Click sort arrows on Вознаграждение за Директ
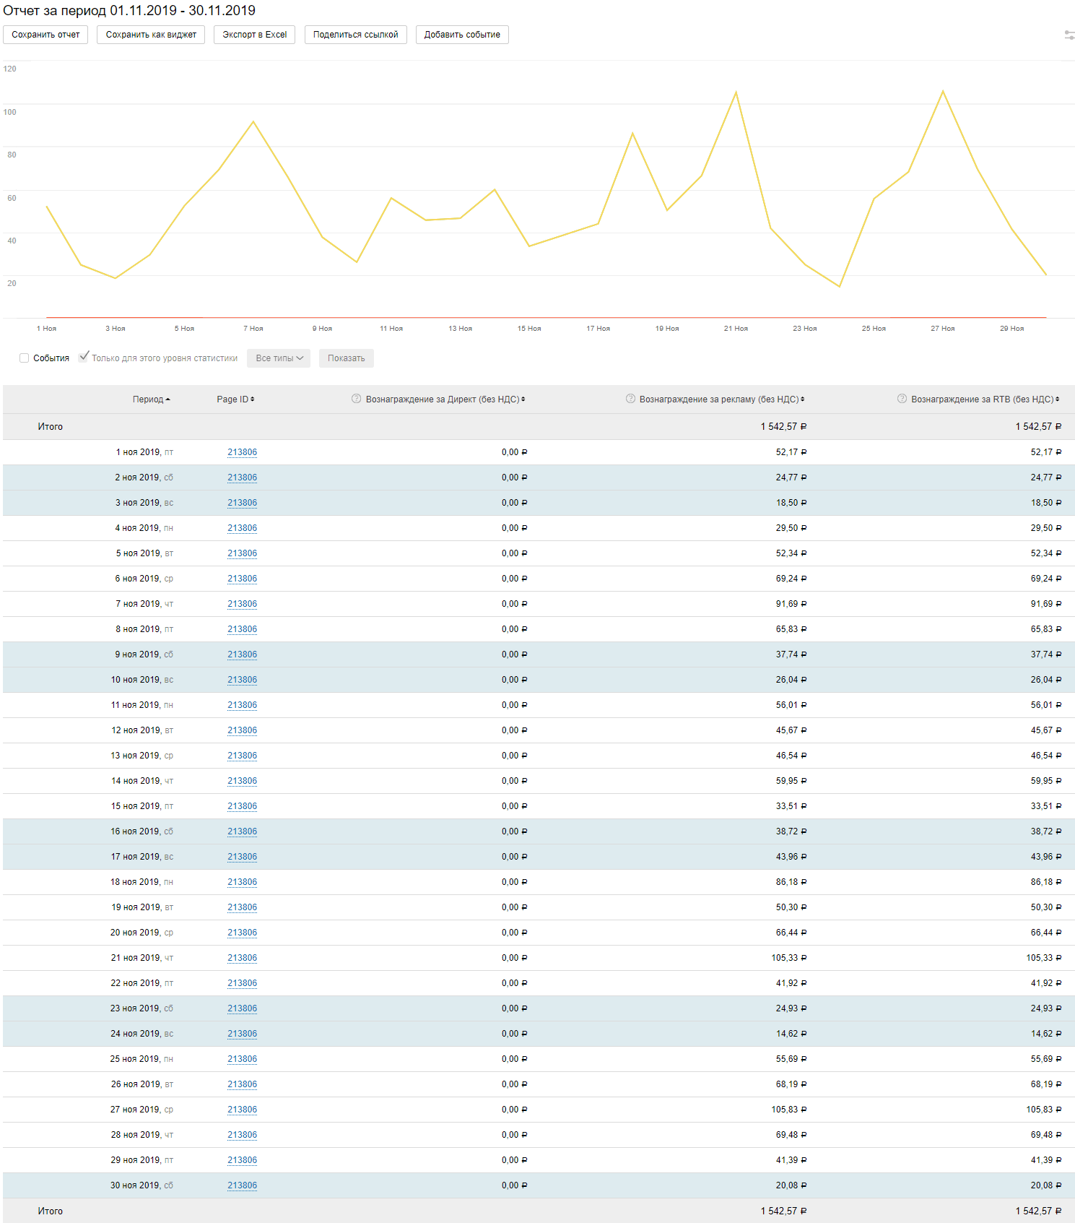 (x=523, y=399)
